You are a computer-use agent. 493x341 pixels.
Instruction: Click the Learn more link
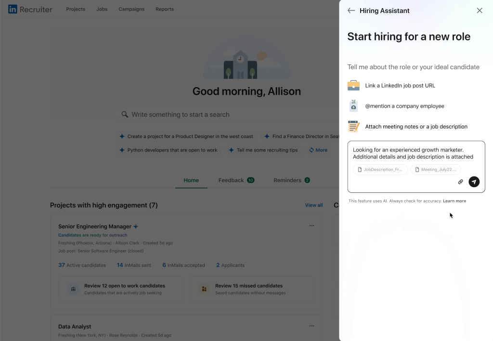454,201
